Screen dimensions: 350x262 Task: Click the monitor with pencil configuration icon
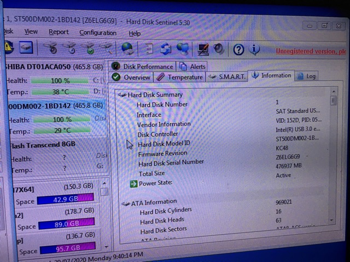point(203,49)
